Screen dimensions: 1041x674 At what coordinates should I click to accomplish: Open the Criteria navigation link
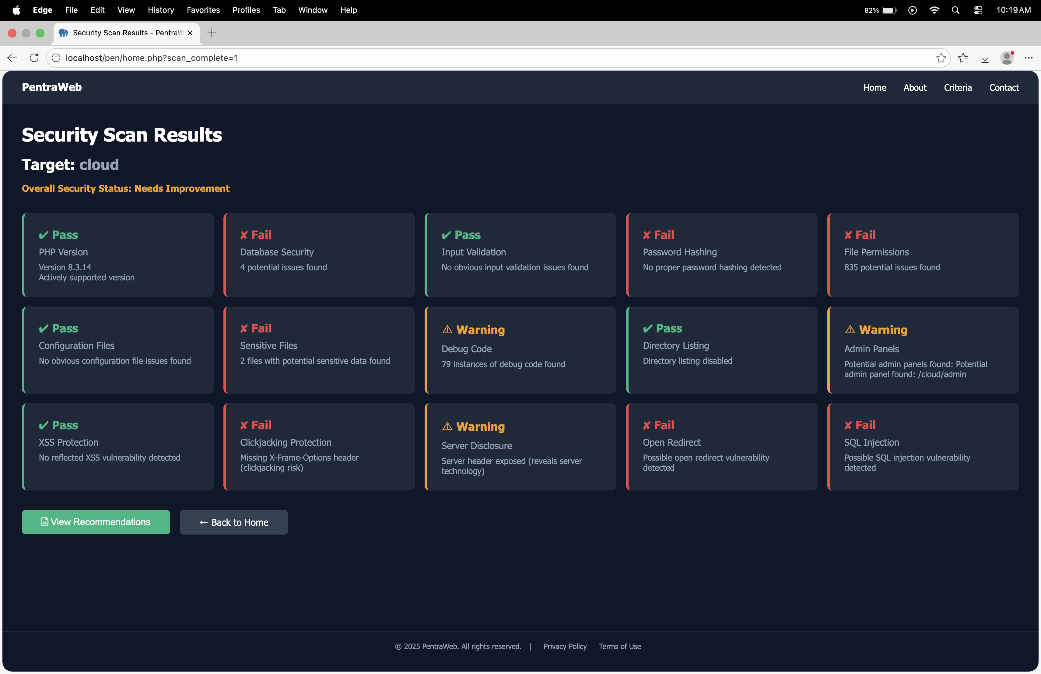point(958,87)
